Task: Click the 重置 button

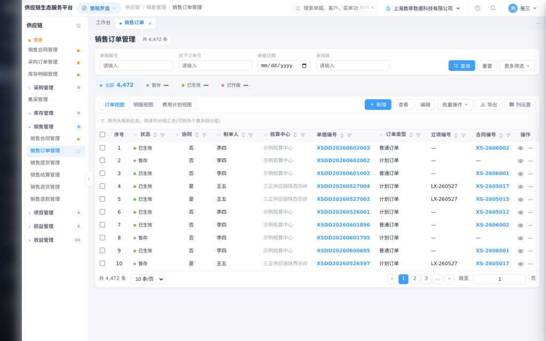Action: point(487,66)
